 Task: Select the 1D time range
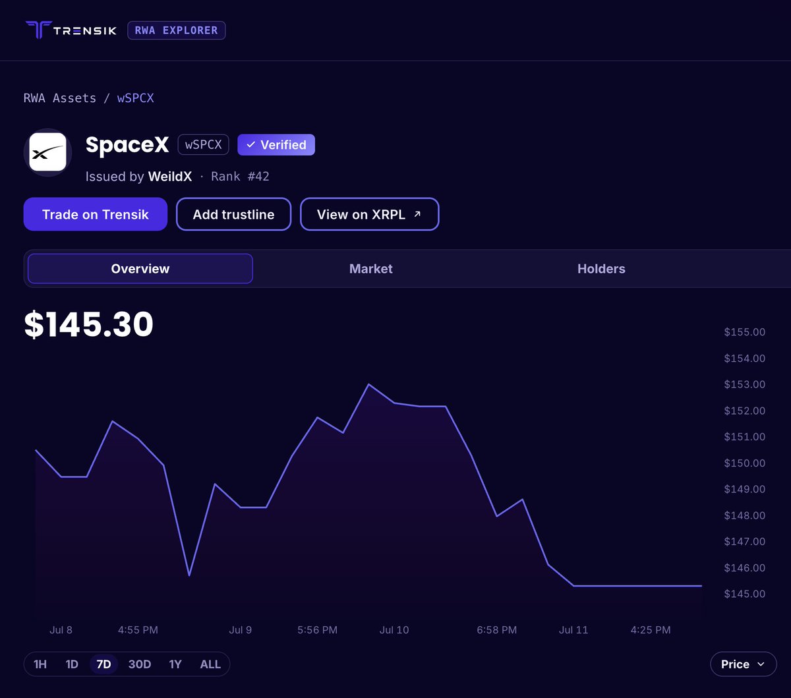[x=72, y=664]
